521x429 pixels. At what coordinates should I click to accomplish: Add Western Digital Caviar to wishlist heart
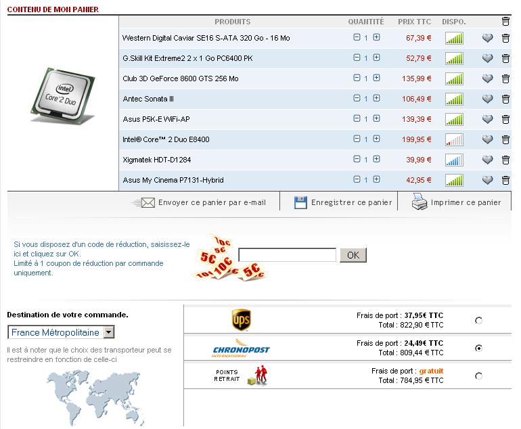[487, 38]
